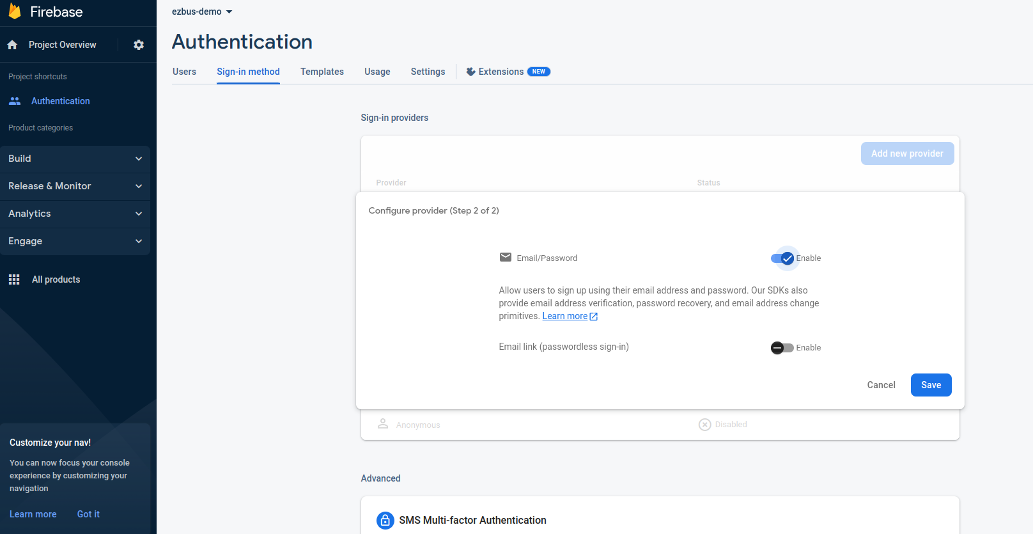The width and height of the screenshot is (1033, 534).
Task: Click the Project shortcuts label
Action: (x=38, y=77)
